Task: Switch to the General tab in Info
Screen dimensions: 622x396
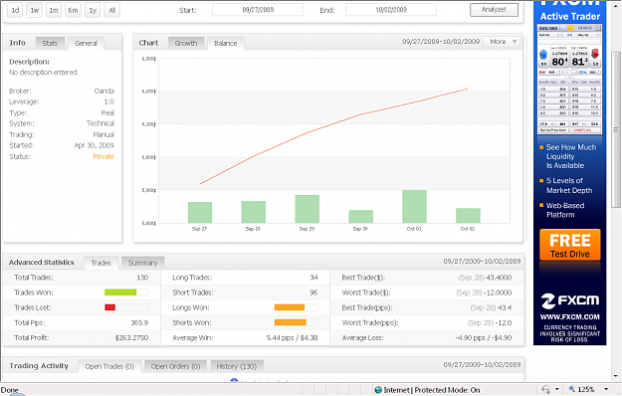Action: coord(86,43)
